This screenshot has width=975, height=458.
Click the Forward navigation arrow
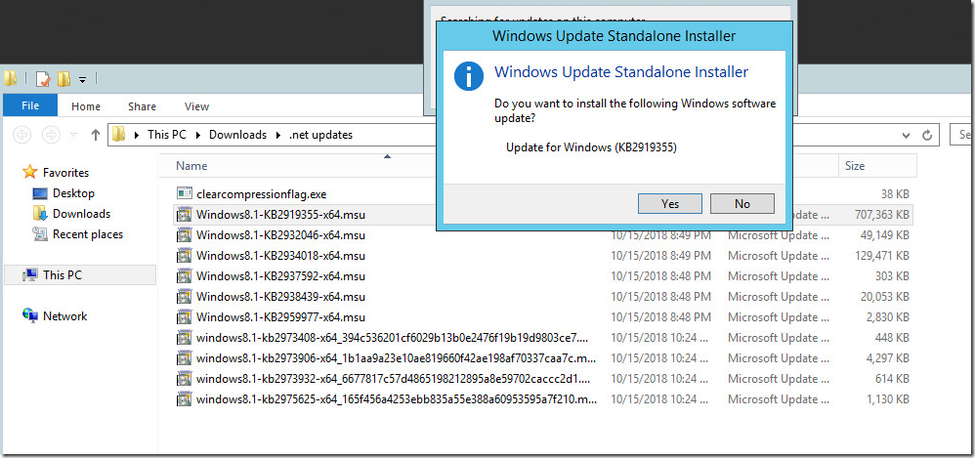51,134
